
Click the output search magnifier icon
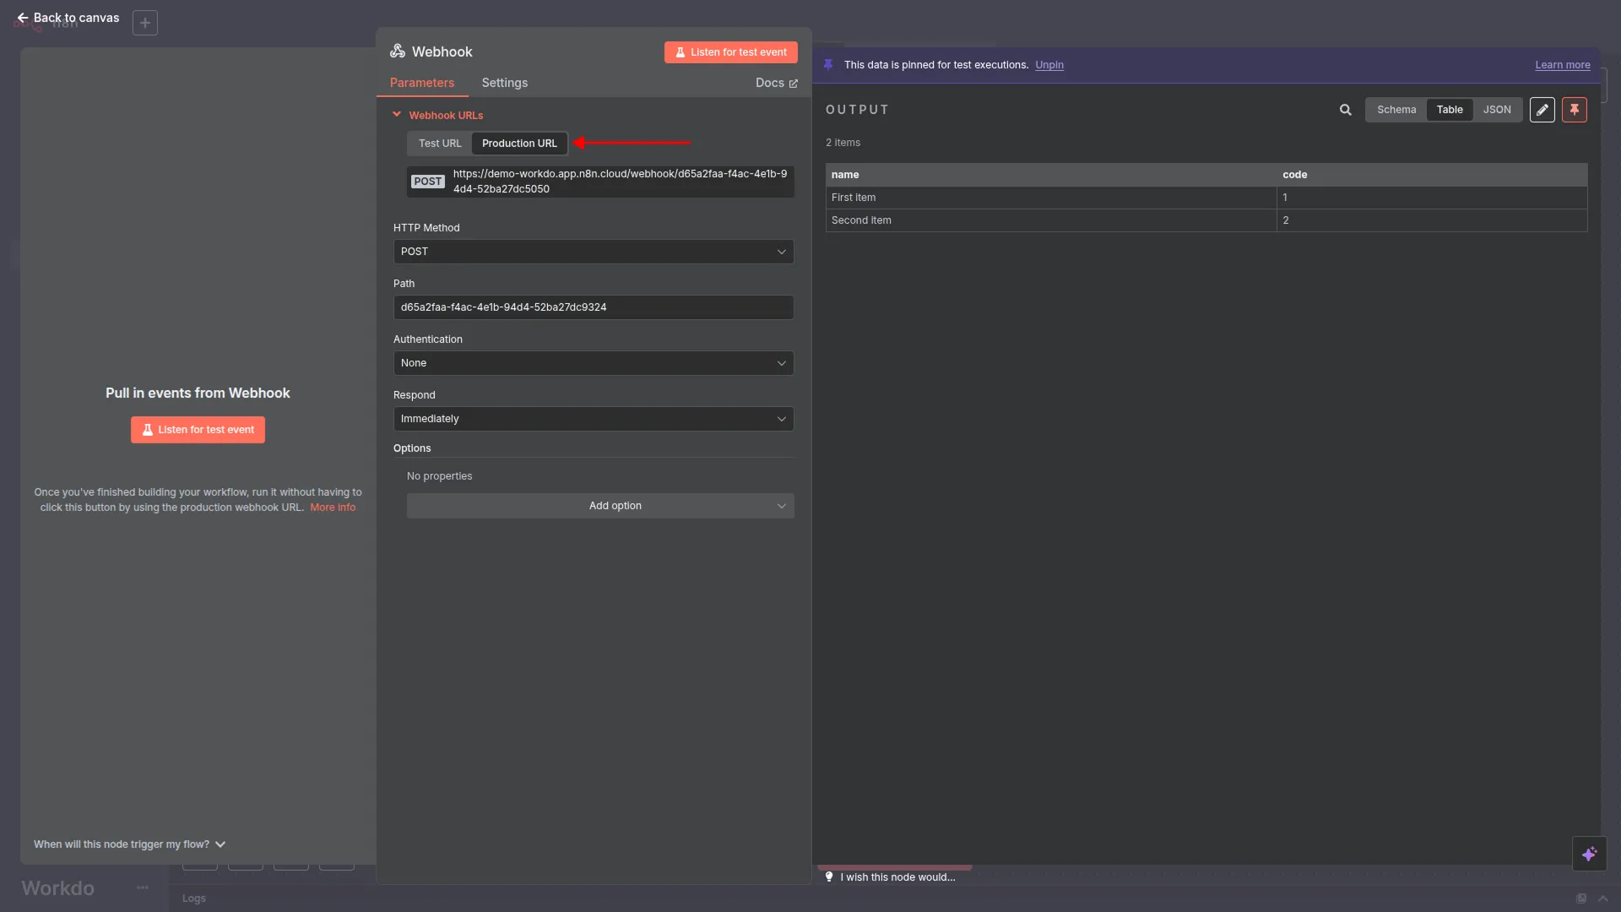[x=1345, y=110]
